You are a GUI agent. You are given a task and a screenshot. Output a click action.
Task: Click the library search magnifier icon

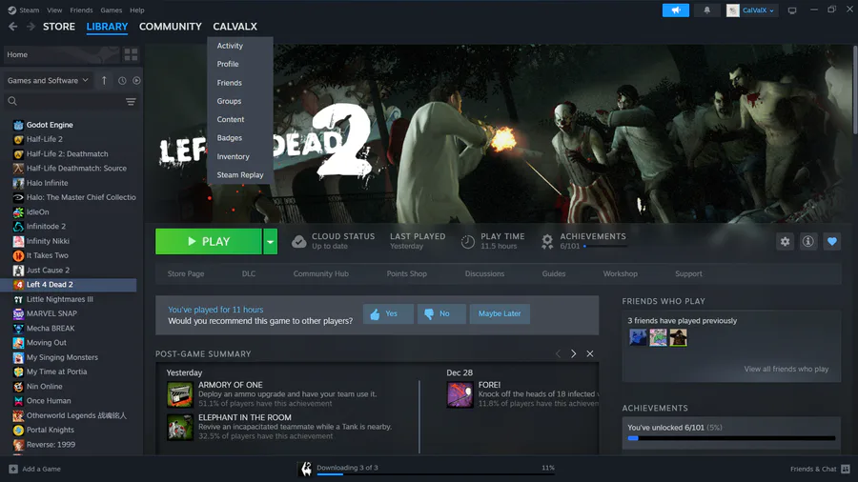tap(12, 101)
